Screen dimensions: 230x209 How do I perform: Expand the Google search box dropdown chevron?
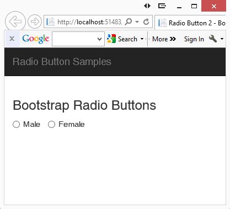pyautogui.click(x=100, y=39)
